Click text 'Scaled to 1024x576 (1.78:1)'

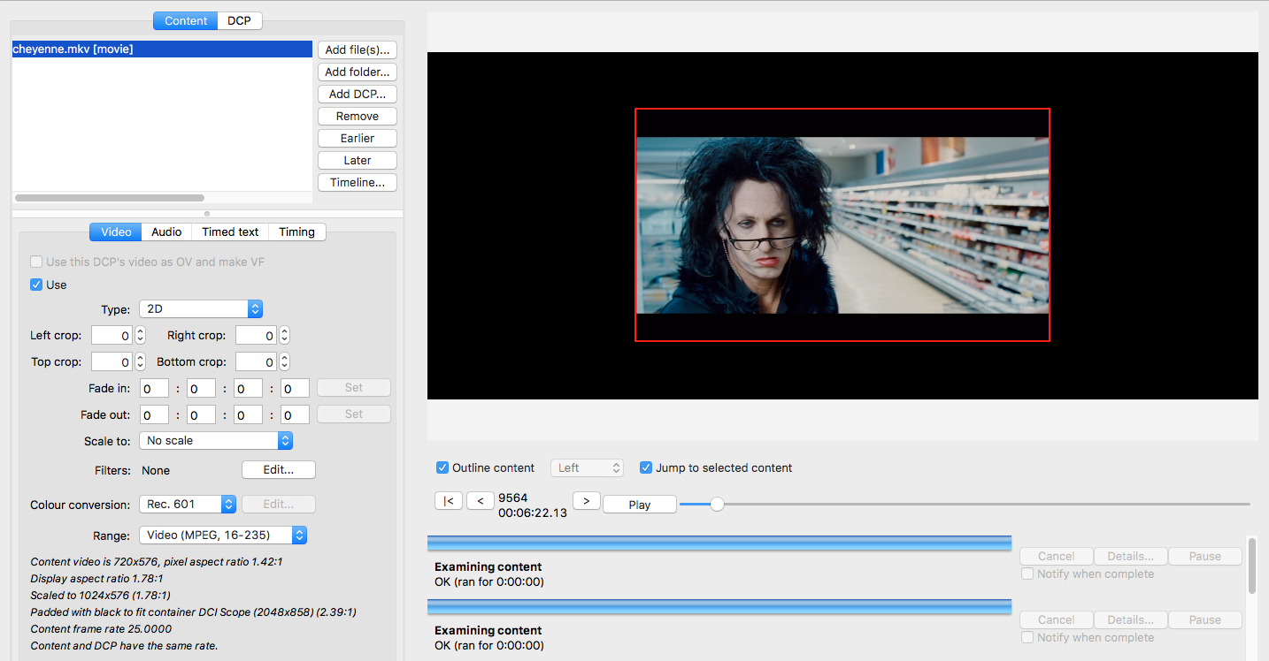pyautogui.click(x=101, y=595)
